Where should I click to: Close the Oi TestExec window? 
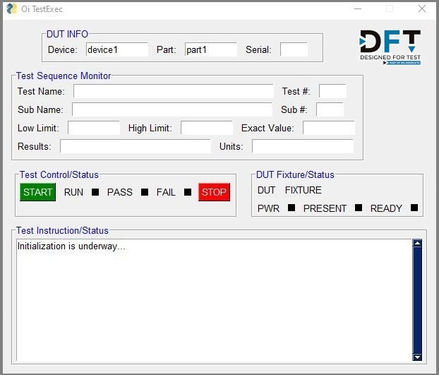(x=422, y=8)
